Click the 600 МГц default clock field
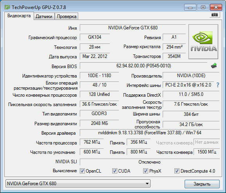 click(x=92, y=152)
